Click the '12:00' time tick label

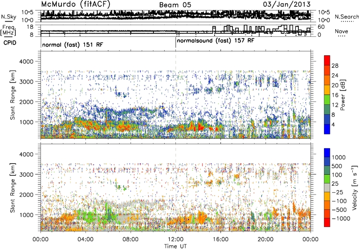[175, 240]
